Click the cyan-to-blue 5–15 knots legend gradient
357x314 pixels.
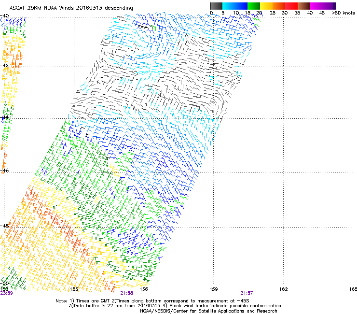235,6
